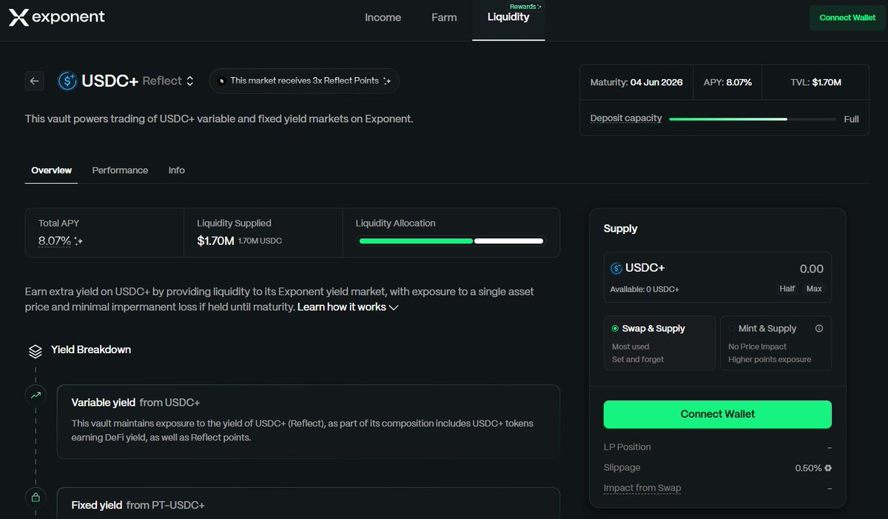888x519 pixels.
Task: Click the USDC+ amount input field showing 0.00
Action: 811,269
